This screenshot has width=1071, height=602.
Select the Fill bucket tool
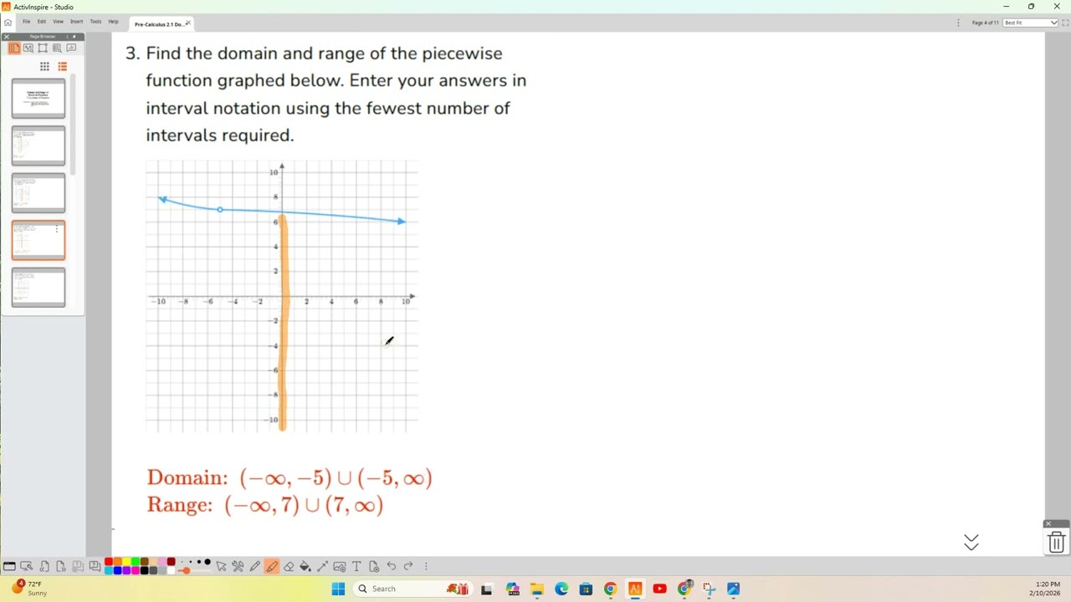(x=305, y=566)
